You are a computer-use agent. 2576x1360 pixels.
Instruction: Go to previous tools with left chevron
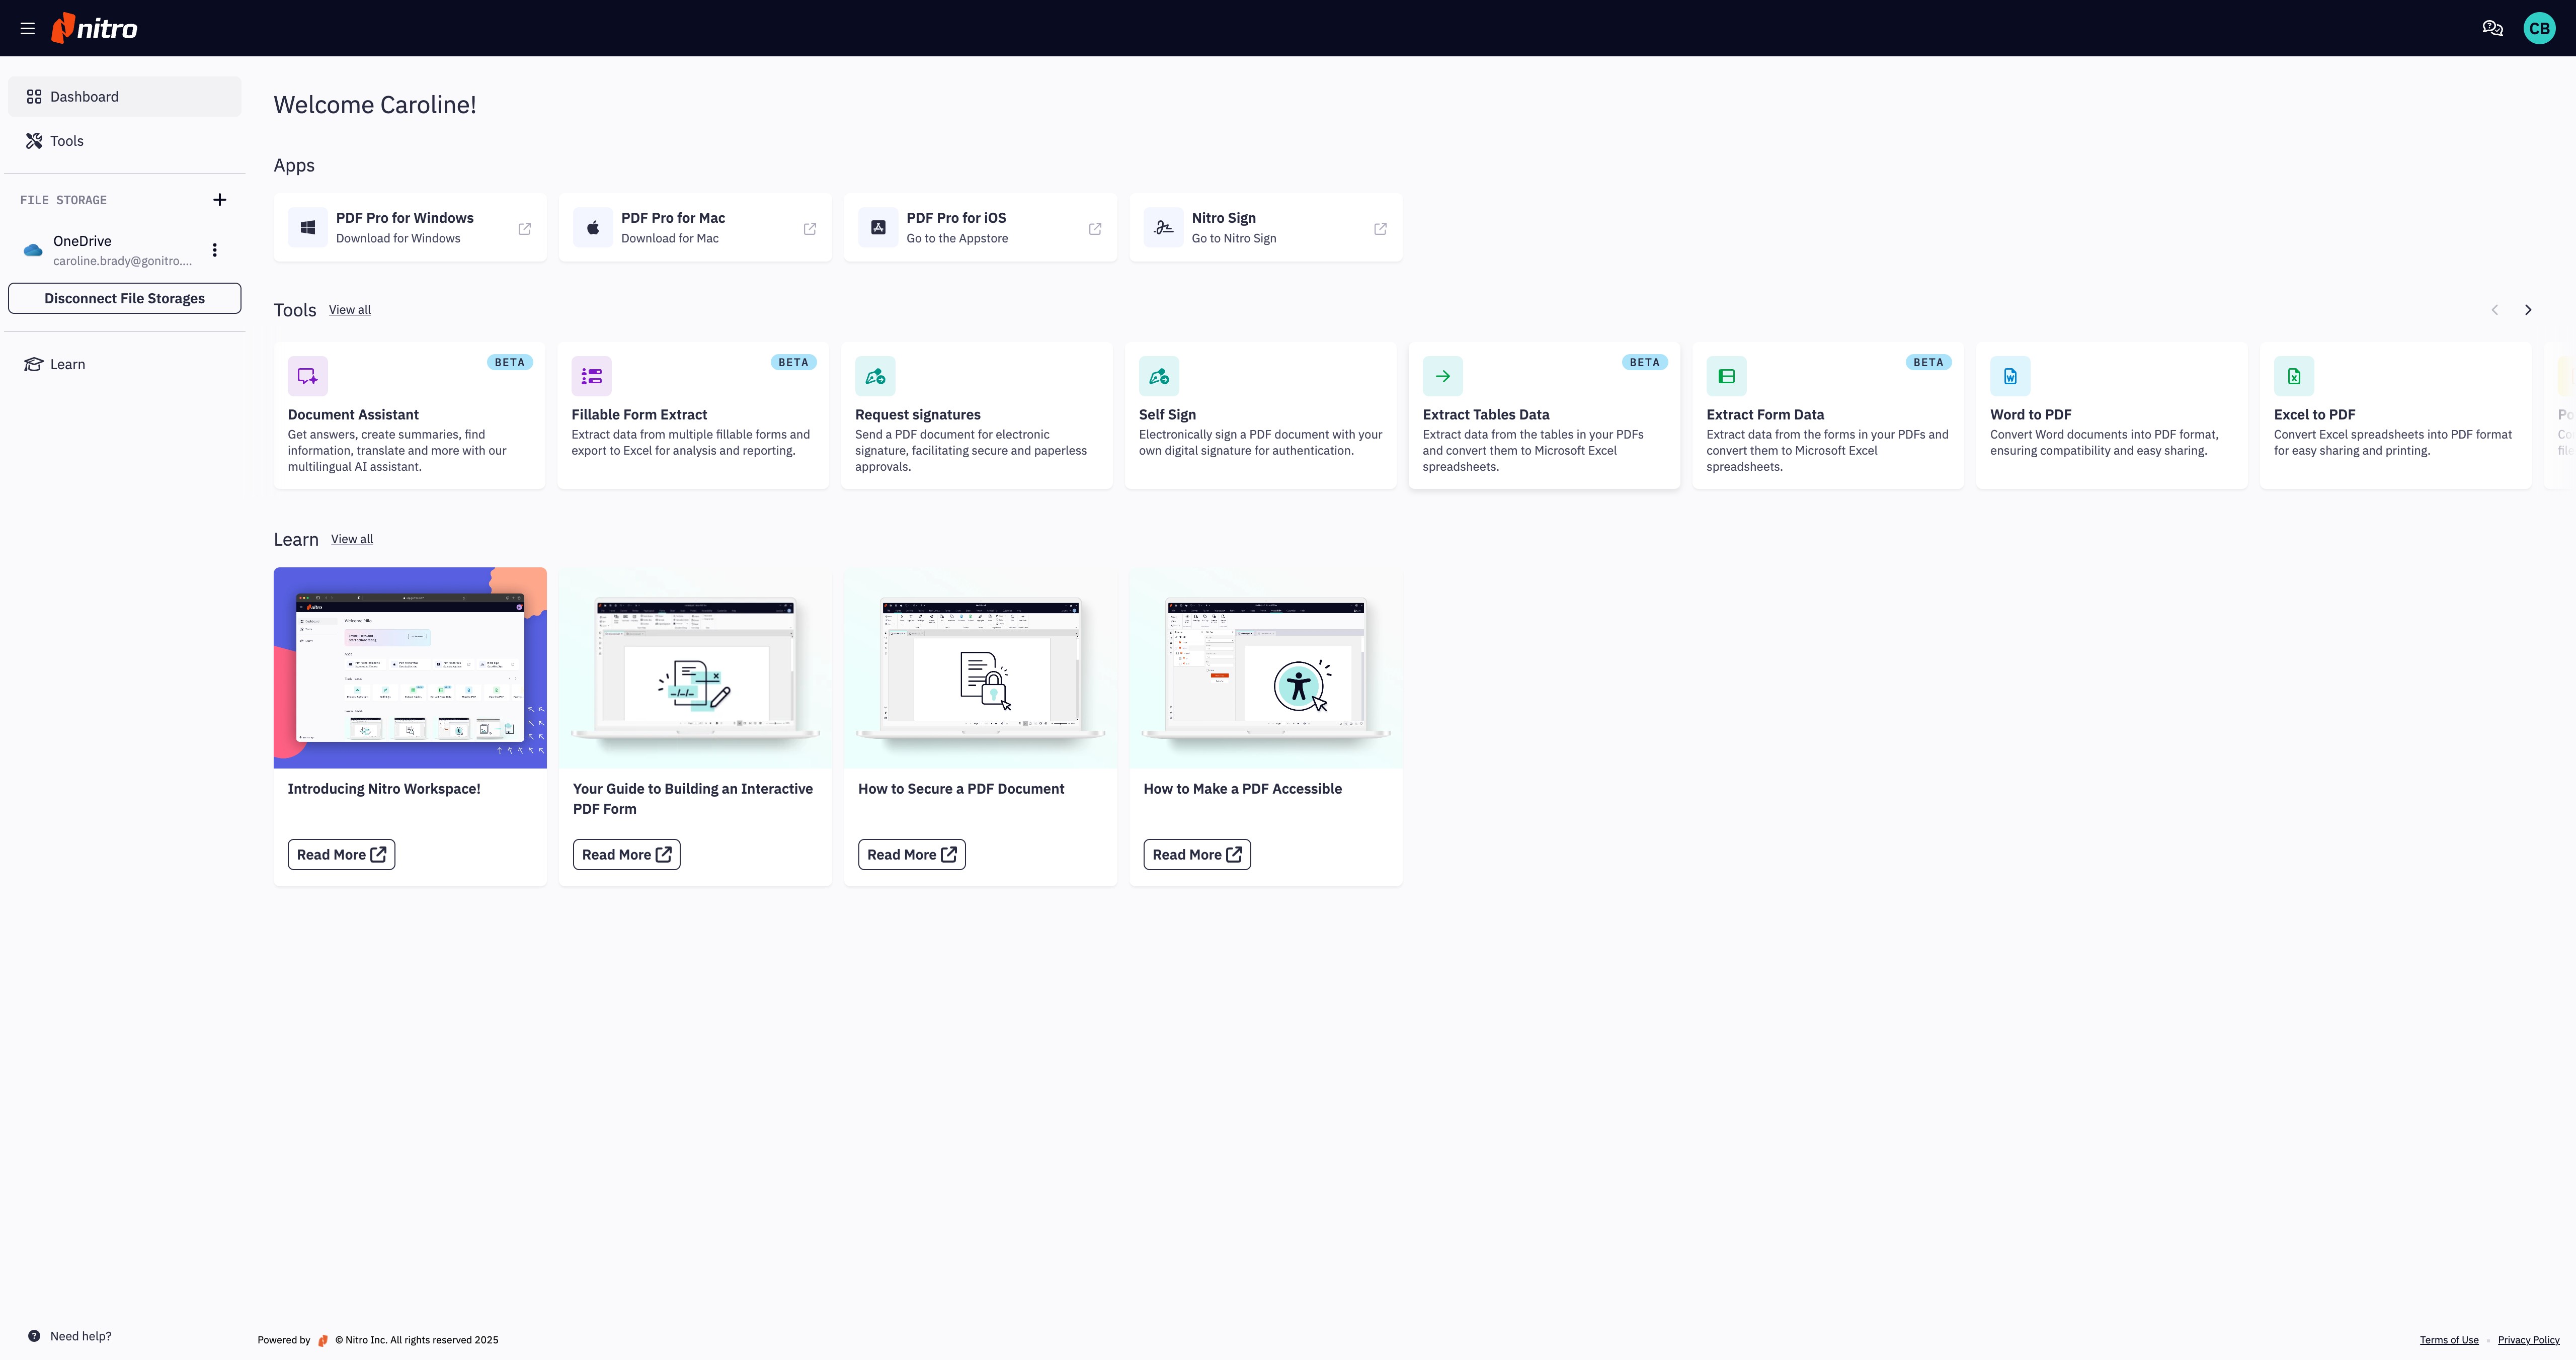pyautogui.click(x=2494, y=310)
